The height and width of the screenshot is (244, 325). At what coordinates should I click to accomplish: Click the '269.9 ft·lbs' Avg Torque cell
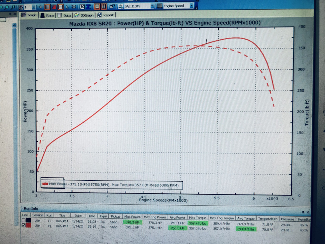tap(246, 224)
